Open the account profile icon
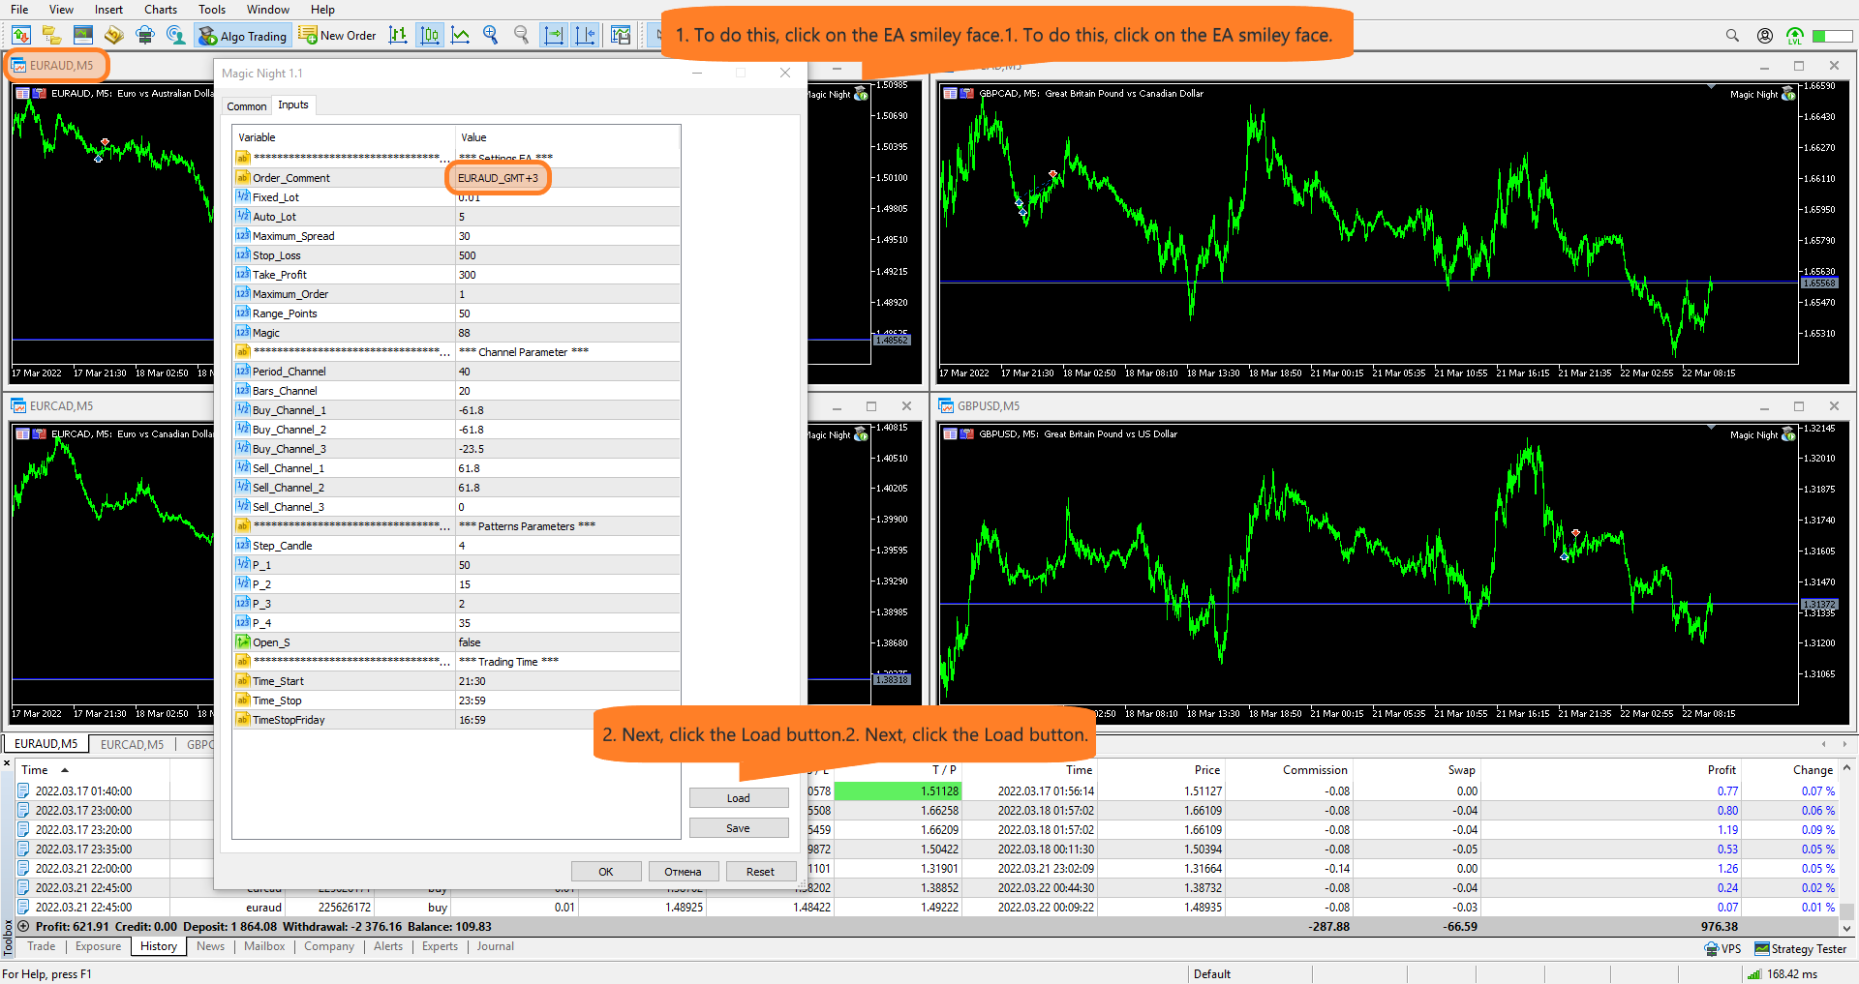Screen dimensions: 1859x984 click(x=1765, y=36)
